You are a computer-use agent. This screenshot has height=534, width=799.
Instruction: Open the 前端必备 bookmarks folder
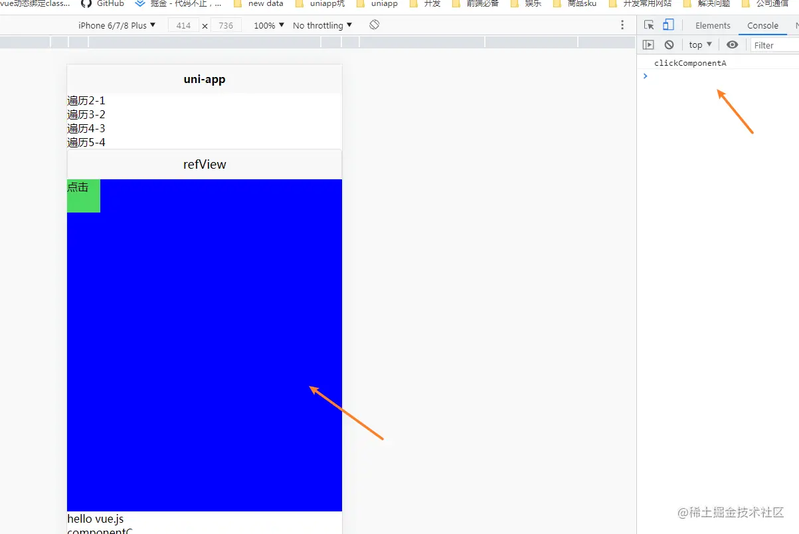click(x=476, y=3)
